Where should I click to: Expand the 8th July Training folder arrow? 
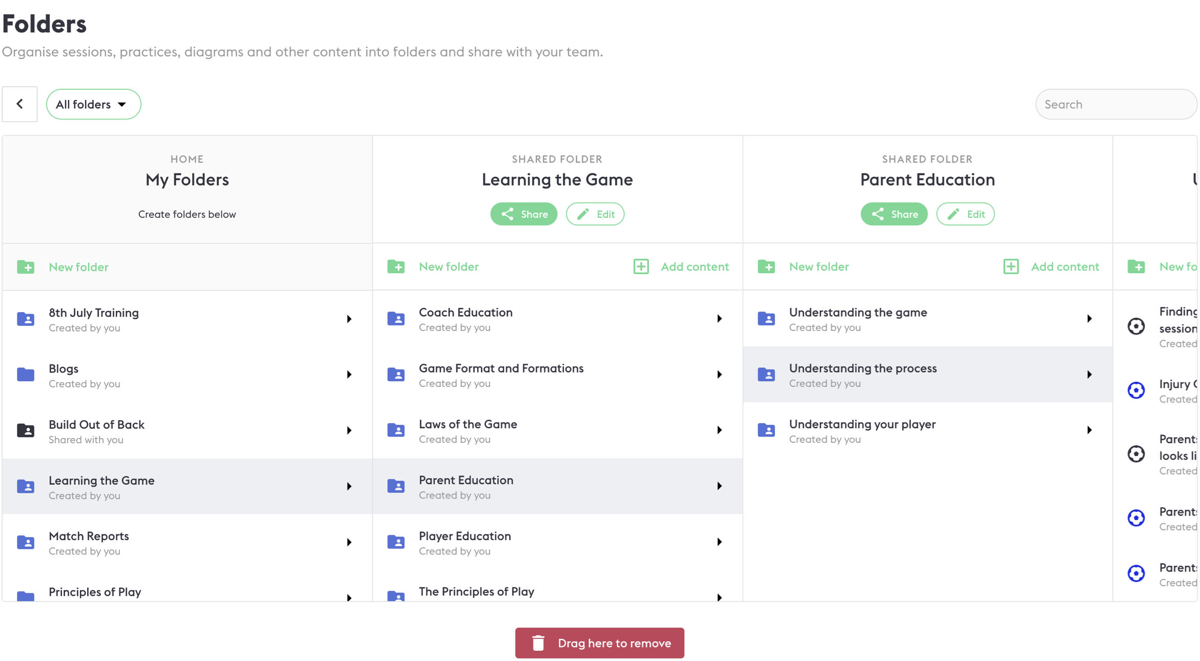point(349,319)
